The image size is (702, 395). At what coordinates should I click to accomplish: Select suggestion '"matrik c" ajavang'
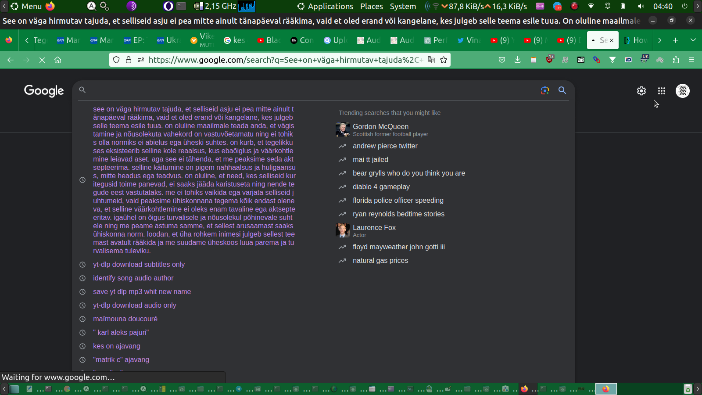coord(121,360)
